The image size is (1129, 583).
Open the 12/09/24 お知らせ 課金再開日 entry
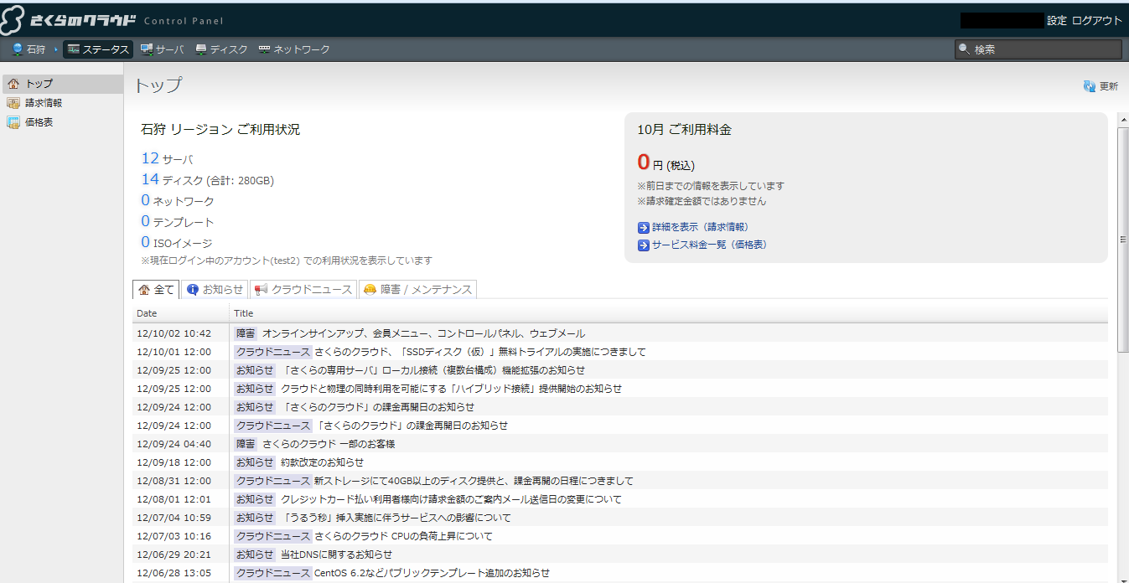(x=620, y=407)
